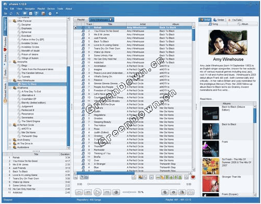Start playback with the round play button

97,192
